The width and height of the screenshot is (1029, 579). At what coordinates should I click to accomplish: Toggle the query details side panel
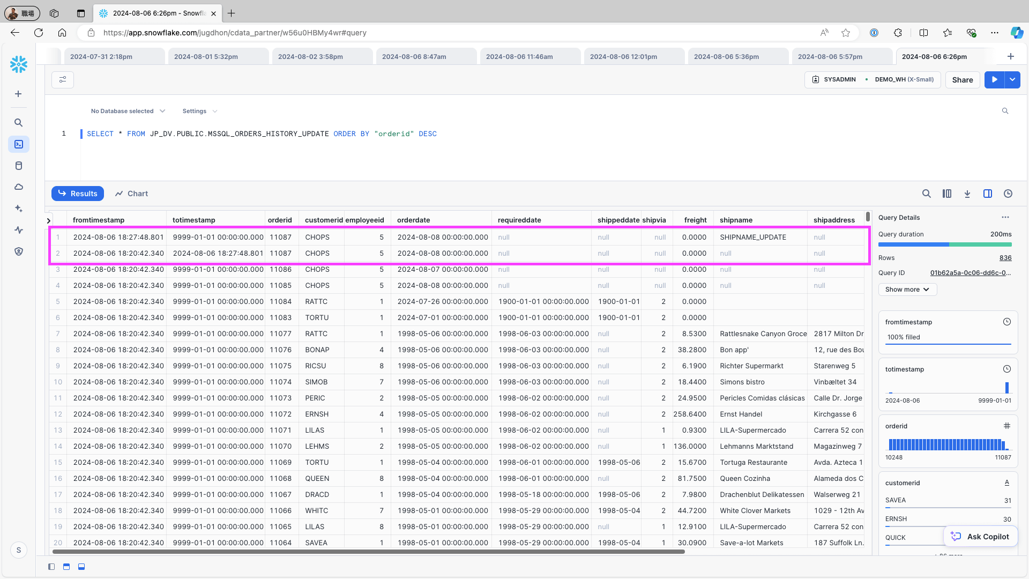988,194
